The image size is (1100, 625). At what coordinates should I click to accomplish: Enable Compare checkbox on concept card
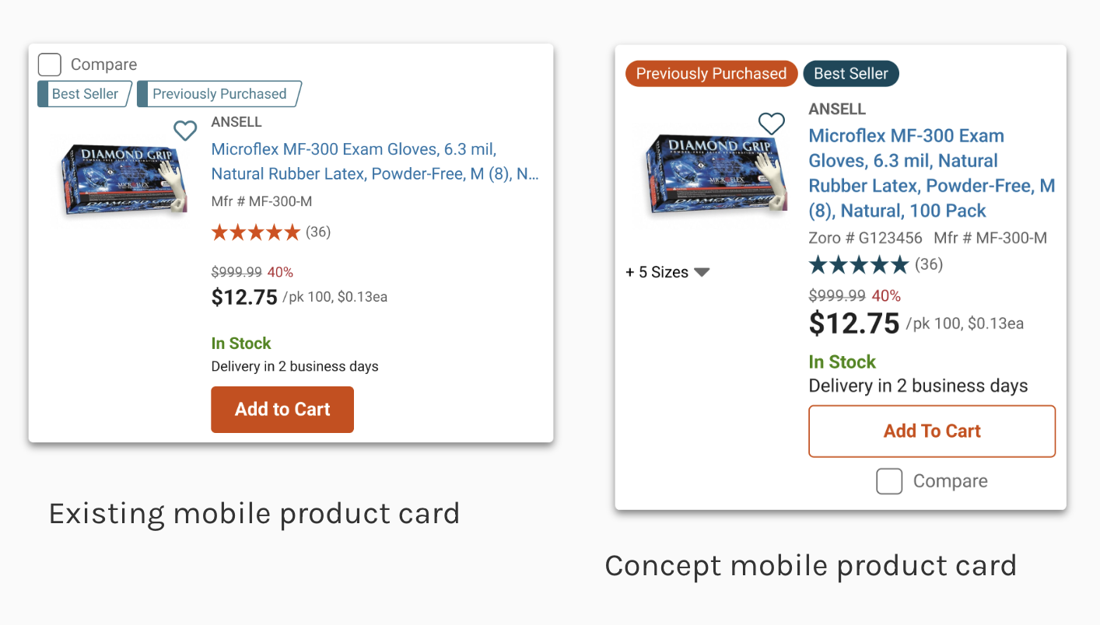[889, 481]
